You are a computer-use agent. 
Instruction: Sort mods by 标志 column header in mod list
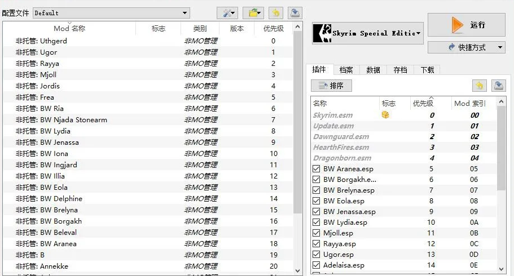(159, 29)
